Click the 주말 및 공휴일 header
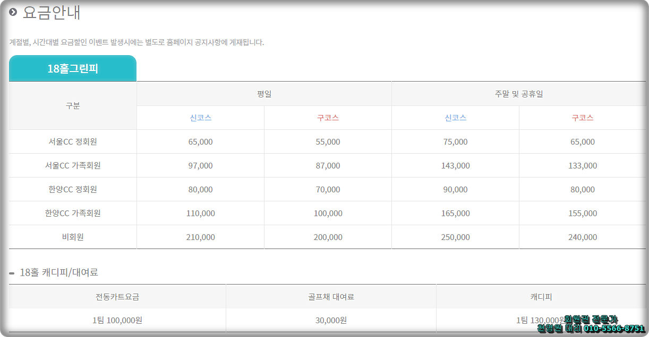649x337 pixels. click(519, 94)
